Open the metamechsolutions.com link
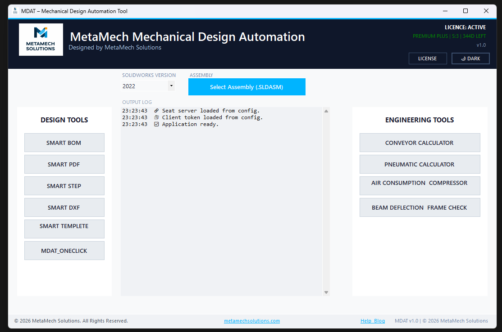The height and width of the screenshot is (332, 502). click(252, 321)
